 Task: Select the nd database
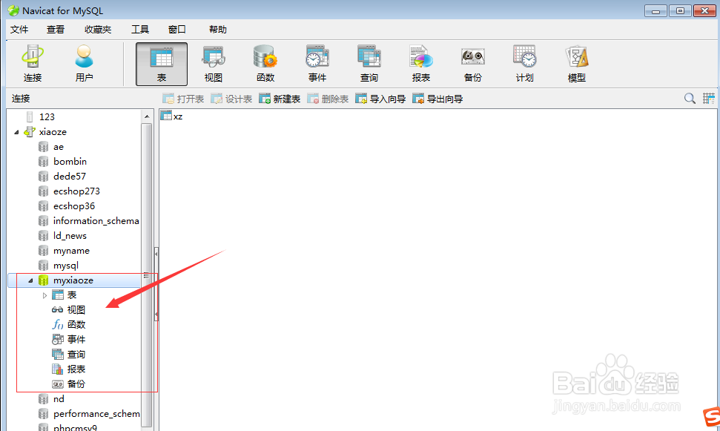tap(59, 399)
